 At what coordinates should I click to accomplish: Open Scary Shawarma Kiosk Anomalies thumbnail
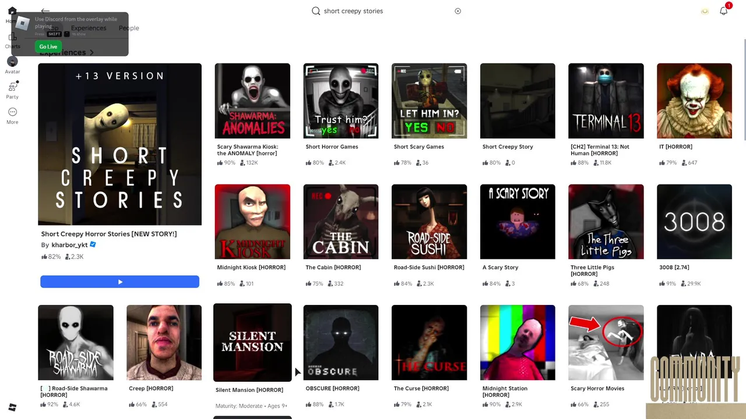[252, 101]
